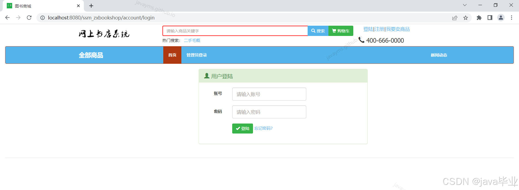This screenshot has width=519, height=190.
Task: Click the 密码 field label
Action: pos(218,111)
